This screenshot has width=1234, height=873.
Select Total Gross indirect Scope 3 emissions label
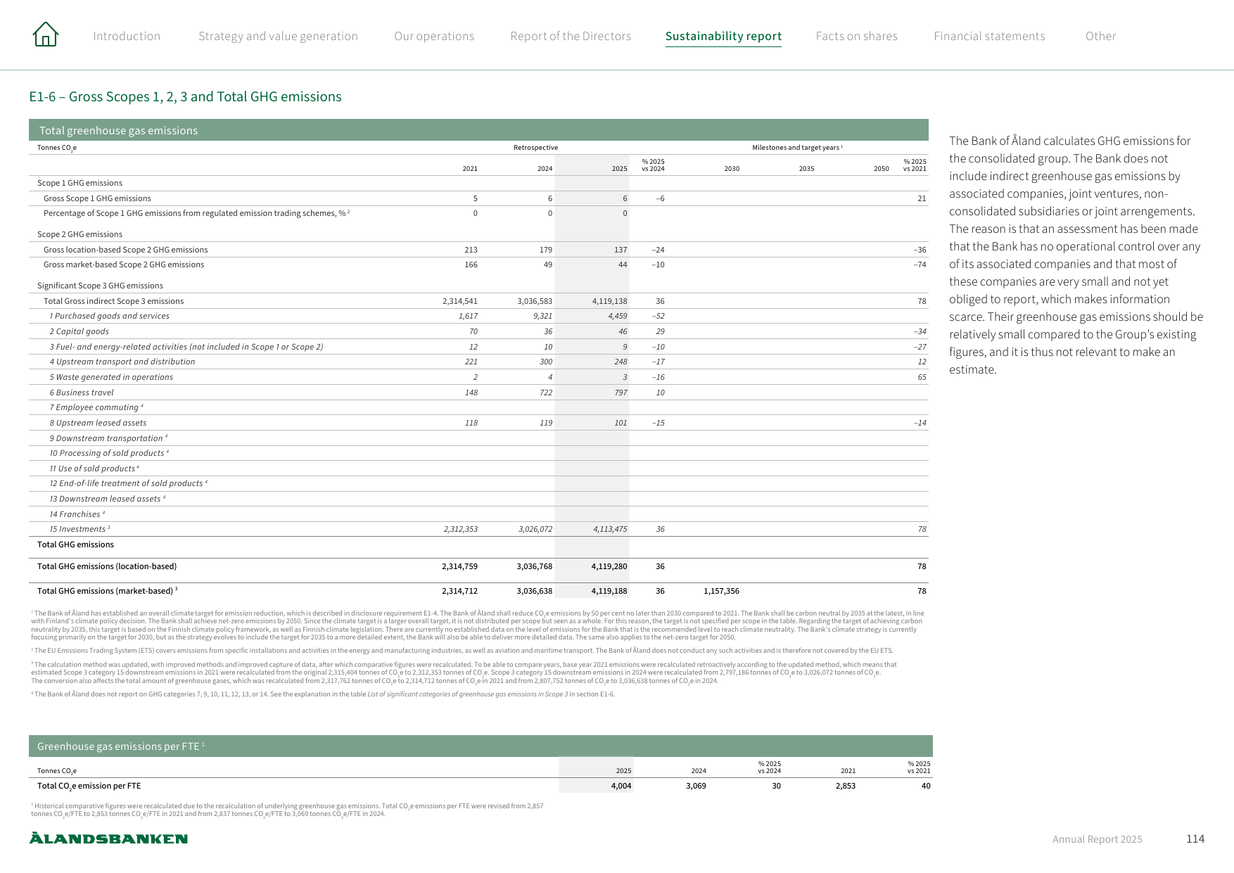click(113, 301)
